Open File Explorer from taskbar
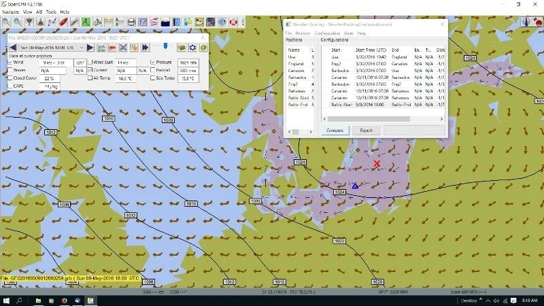This screenshot has width=544, height=306. tap(38, 301)
